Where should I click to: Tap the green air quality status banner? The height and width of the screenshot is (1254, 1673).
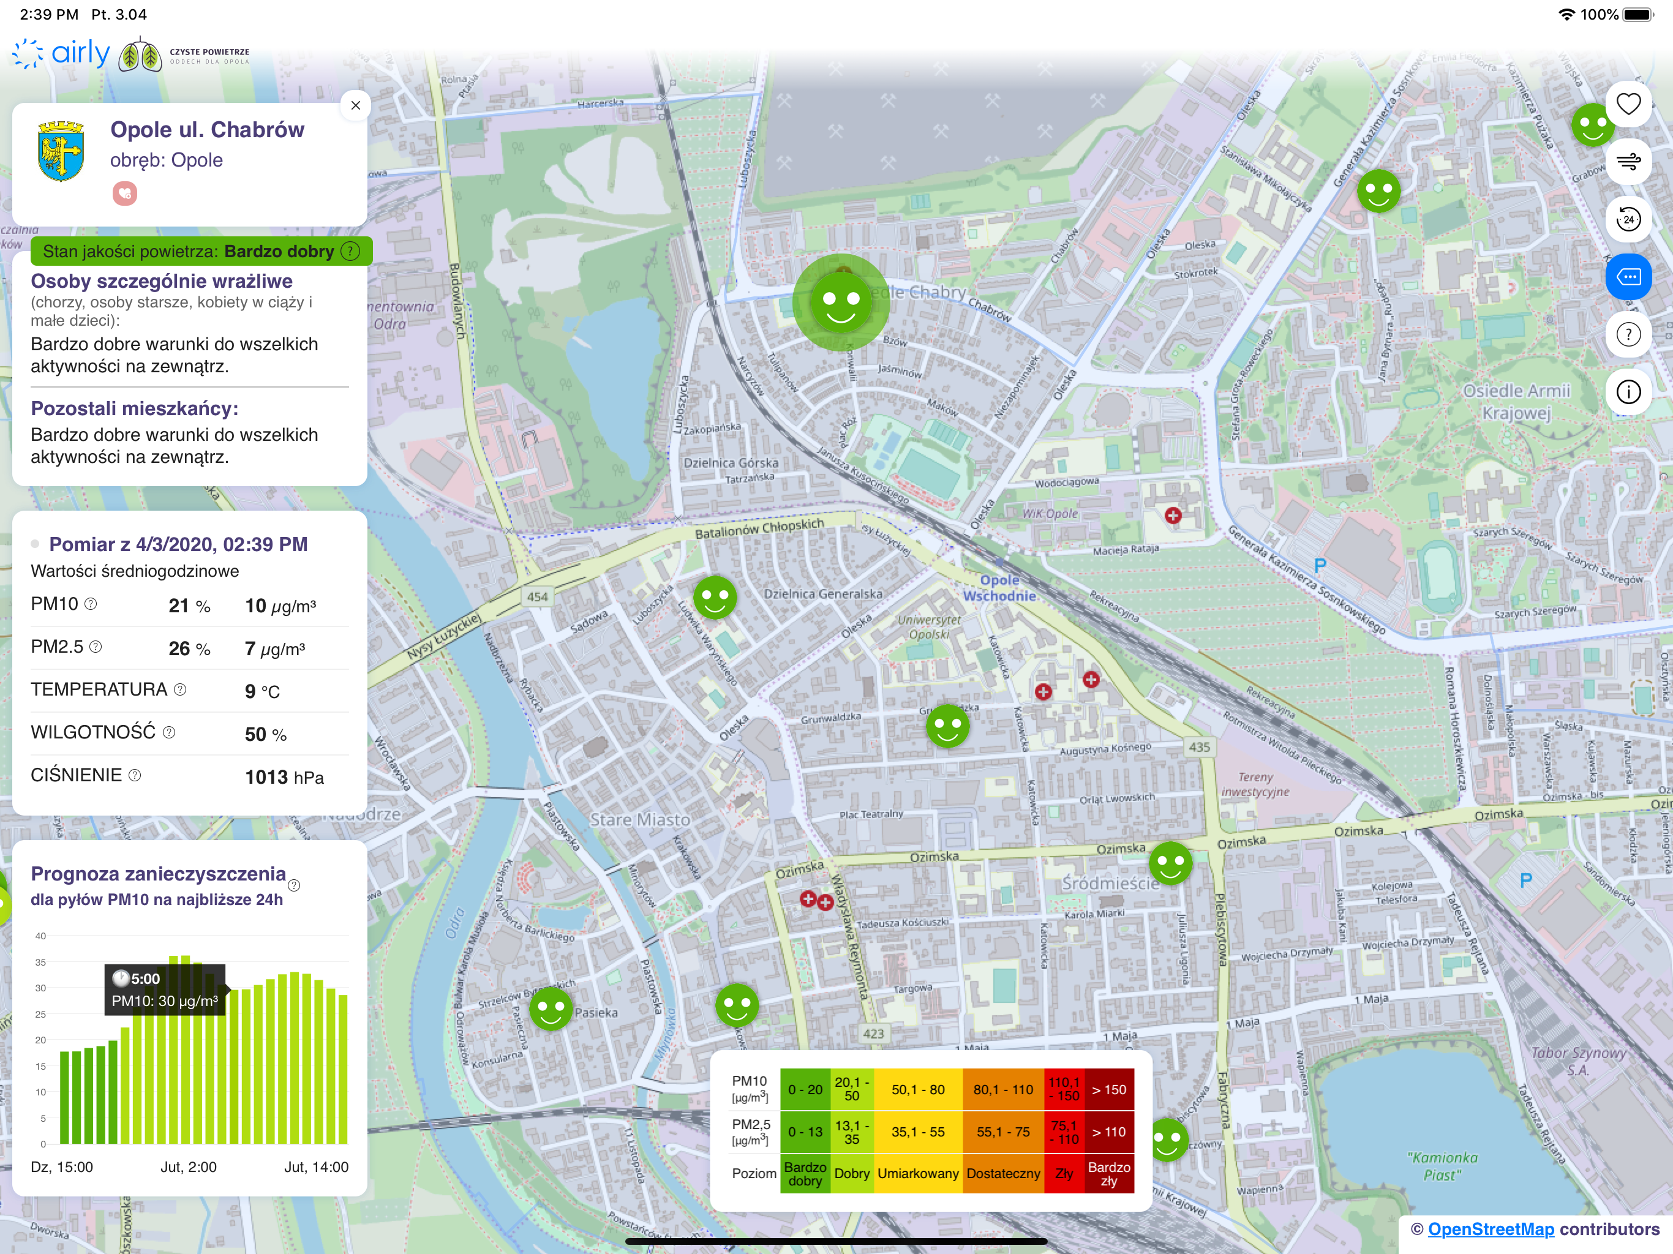201,251
